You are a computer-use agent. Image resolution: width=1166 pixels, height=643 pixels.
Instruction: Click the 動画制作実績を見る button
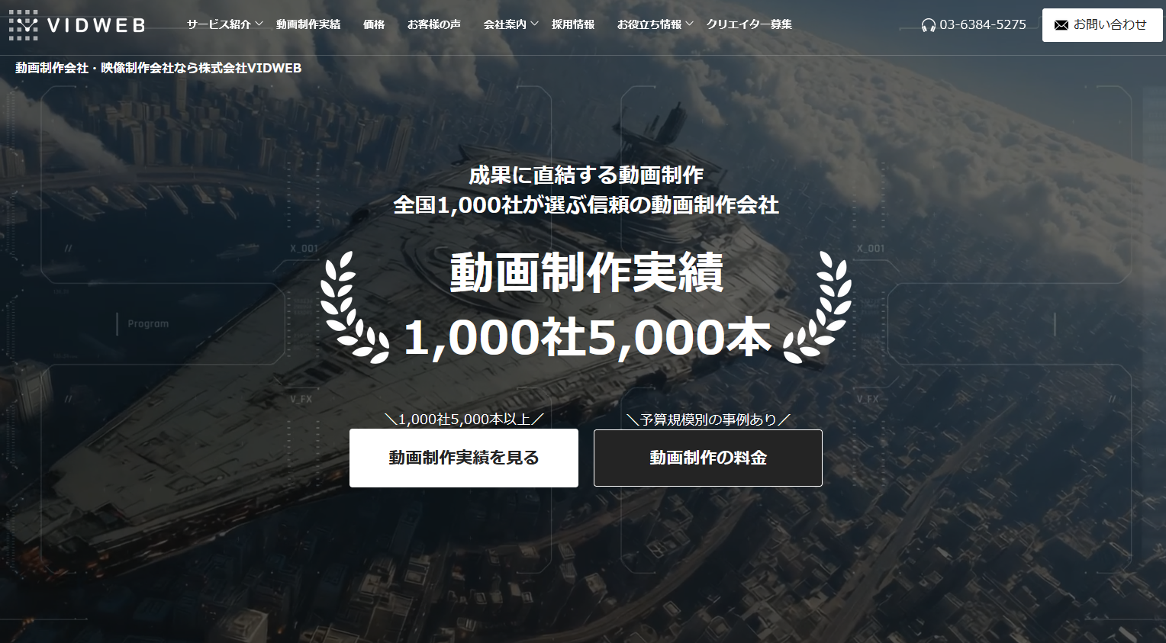pyautogui.click(x=463, y=458)
